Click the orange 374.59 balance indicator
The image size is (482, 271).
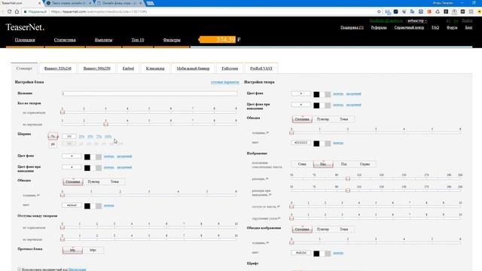tap(218, 40)
